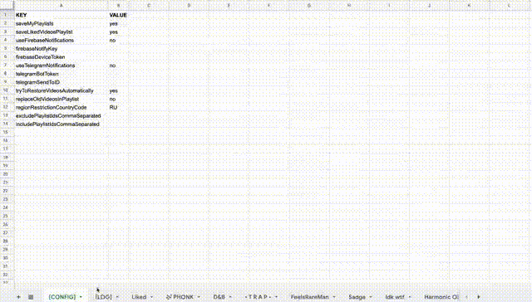Switch to the [CONFIG] sheet tab
532x302 pixels.
click(x=62, y=297)
